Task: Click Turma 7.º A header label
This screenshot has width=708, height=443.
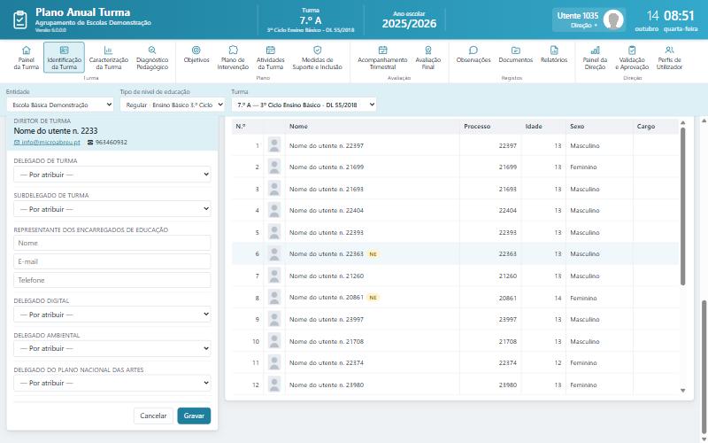Action: pos(311,20)
